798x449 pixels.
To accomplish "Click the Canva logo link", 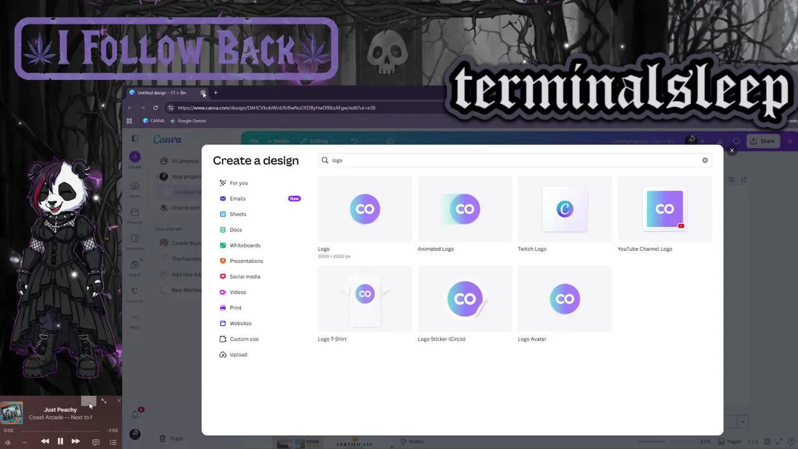I will [x=167, y=140].
